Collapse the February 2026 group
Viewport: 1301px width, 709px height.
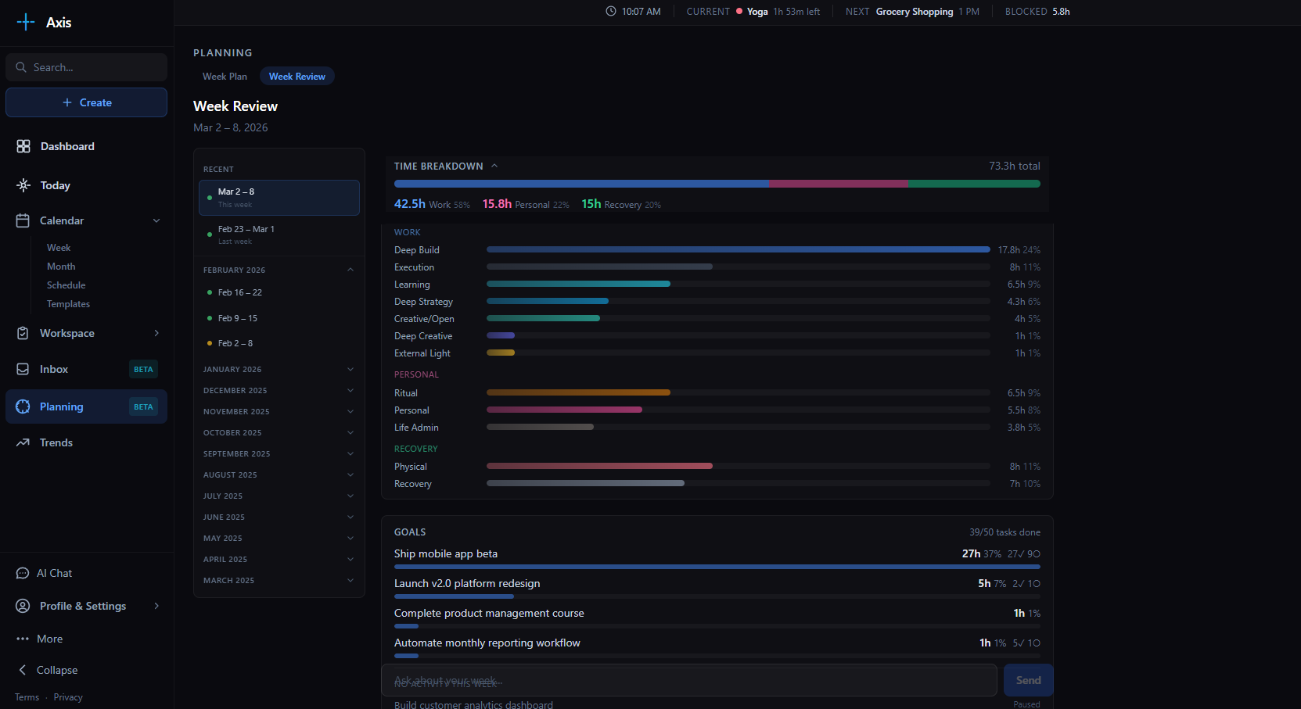click(350, 270)
